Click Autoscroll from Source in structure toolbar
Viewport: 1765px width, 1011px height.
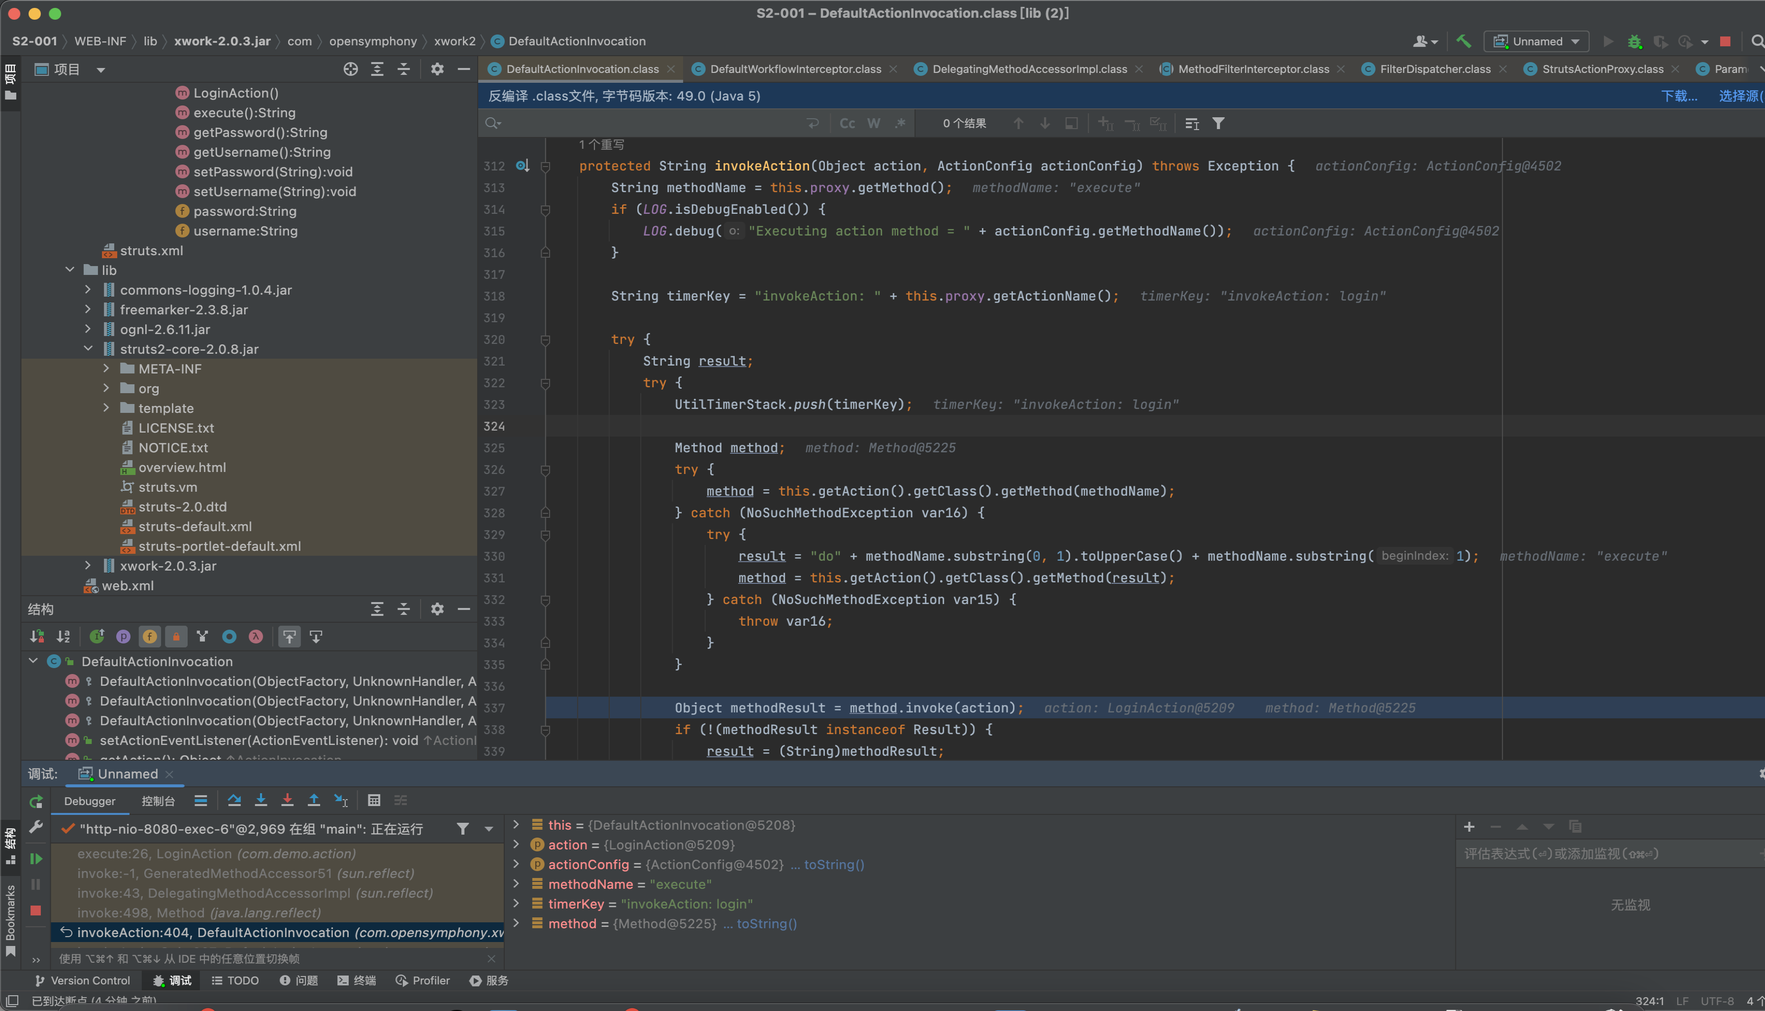316,637
